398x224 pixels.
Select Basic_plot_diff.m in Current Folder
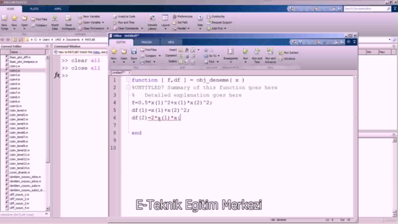pyautogui.click(x=20, y=57)
